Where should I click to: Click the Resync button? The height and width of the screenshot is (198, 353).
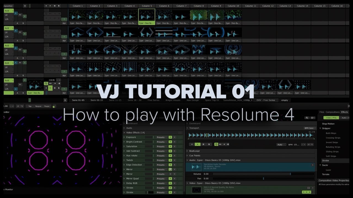(38, 106)
